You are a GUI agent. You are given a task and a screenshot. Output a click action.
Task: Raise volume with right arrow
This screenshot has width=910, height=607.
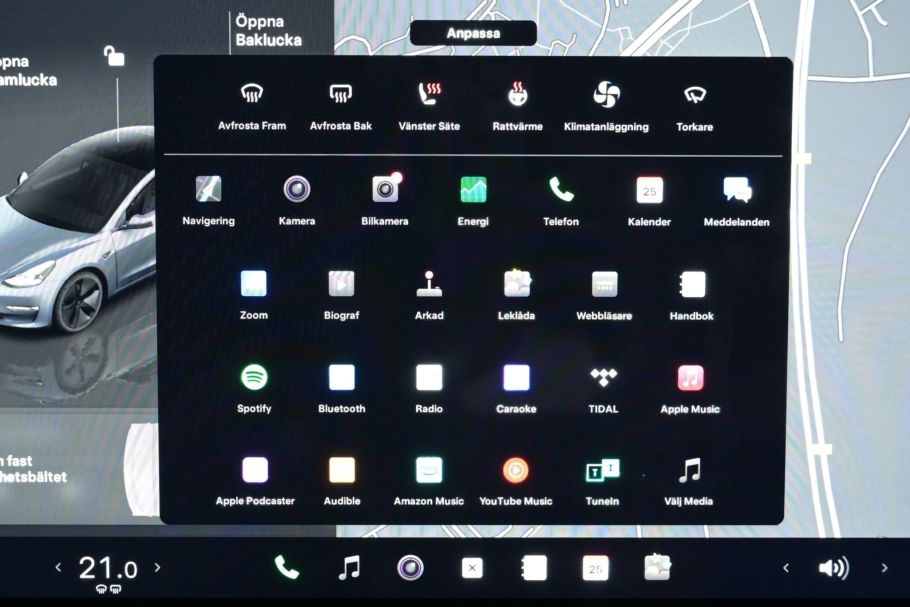coord(885,568)
